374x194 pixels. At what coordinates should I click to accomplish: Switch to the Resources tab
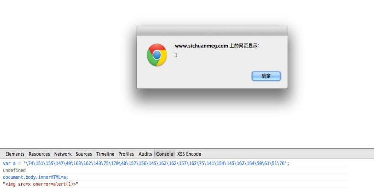point(39,154)
